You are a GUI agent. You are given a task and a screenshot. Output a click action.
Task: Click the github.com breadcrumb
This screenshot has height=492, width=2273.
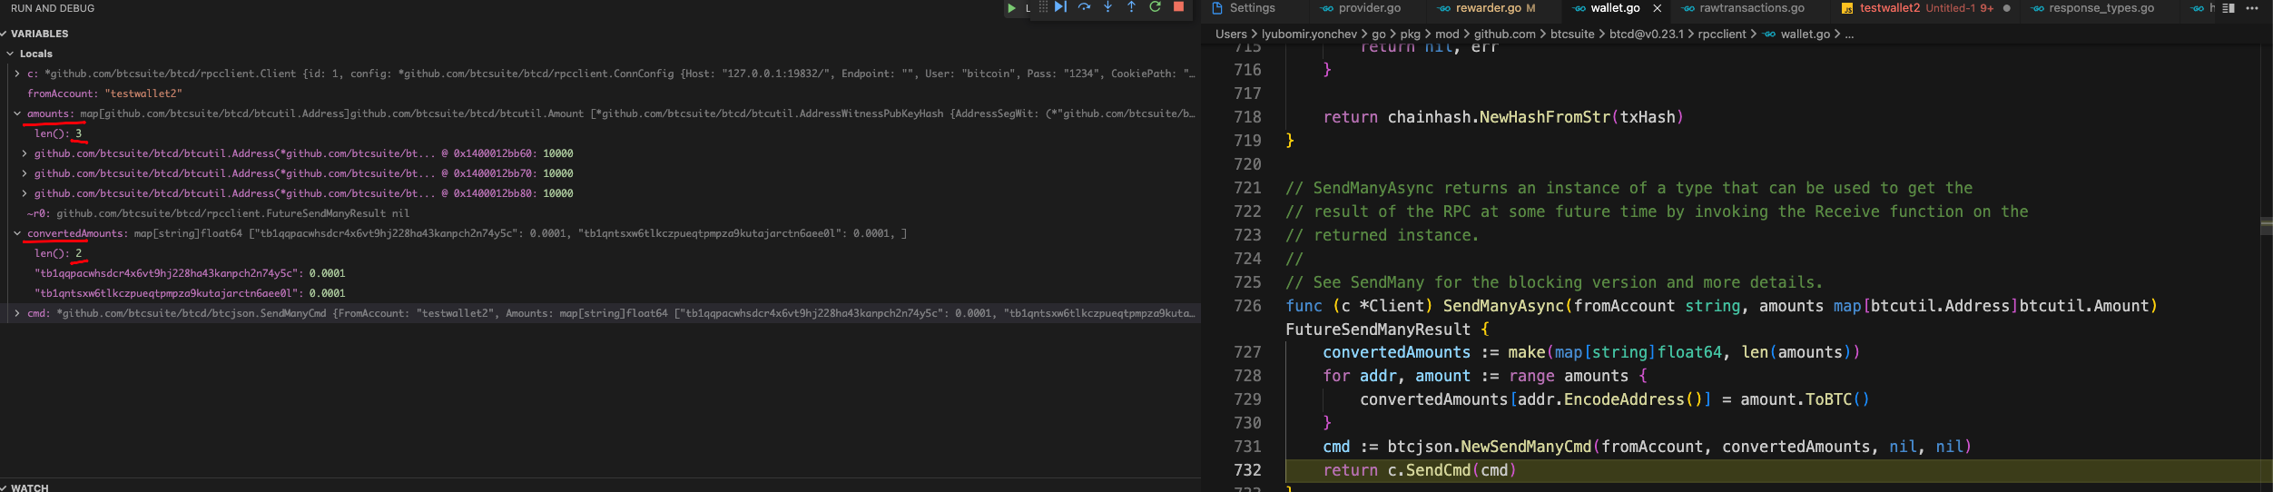click(x=1505, y=34)
